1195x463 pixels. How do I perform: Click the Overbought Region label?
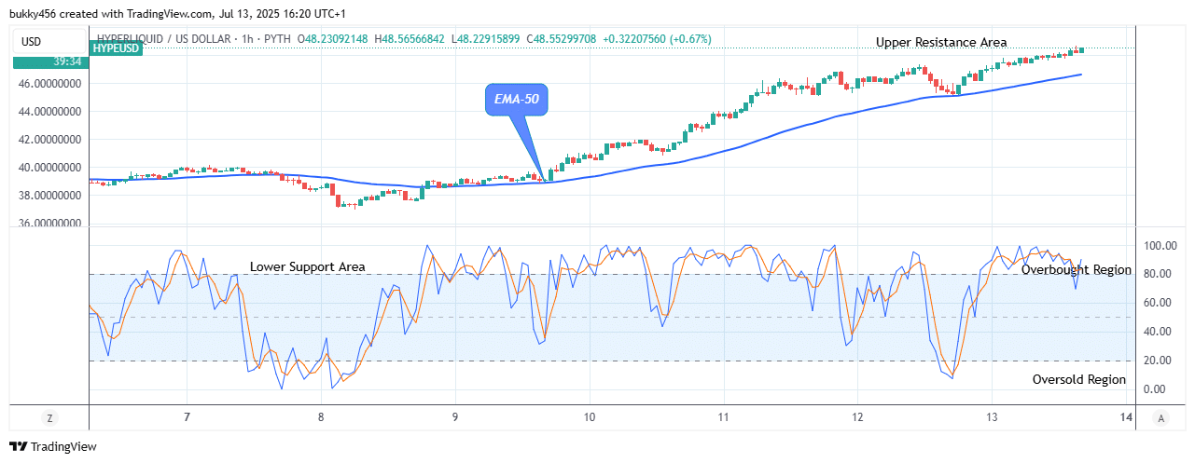click(1077, 270)
